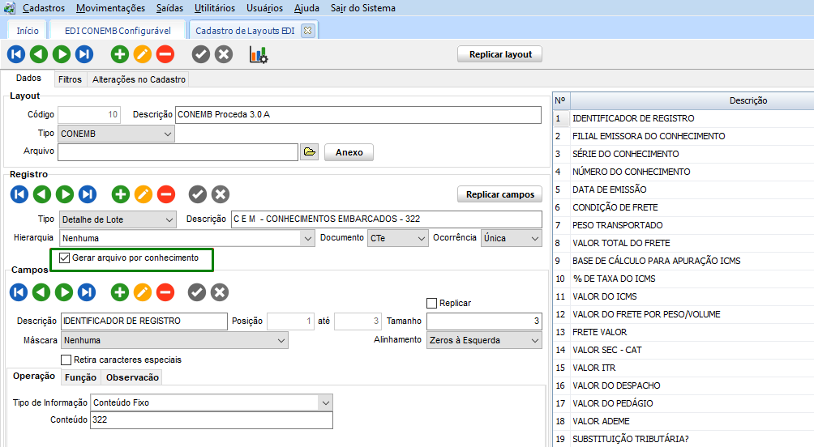The height and width of the screenshot is (447, 814).
Task: Open the Cadastros menu
Action: click(x=44, y=8)
